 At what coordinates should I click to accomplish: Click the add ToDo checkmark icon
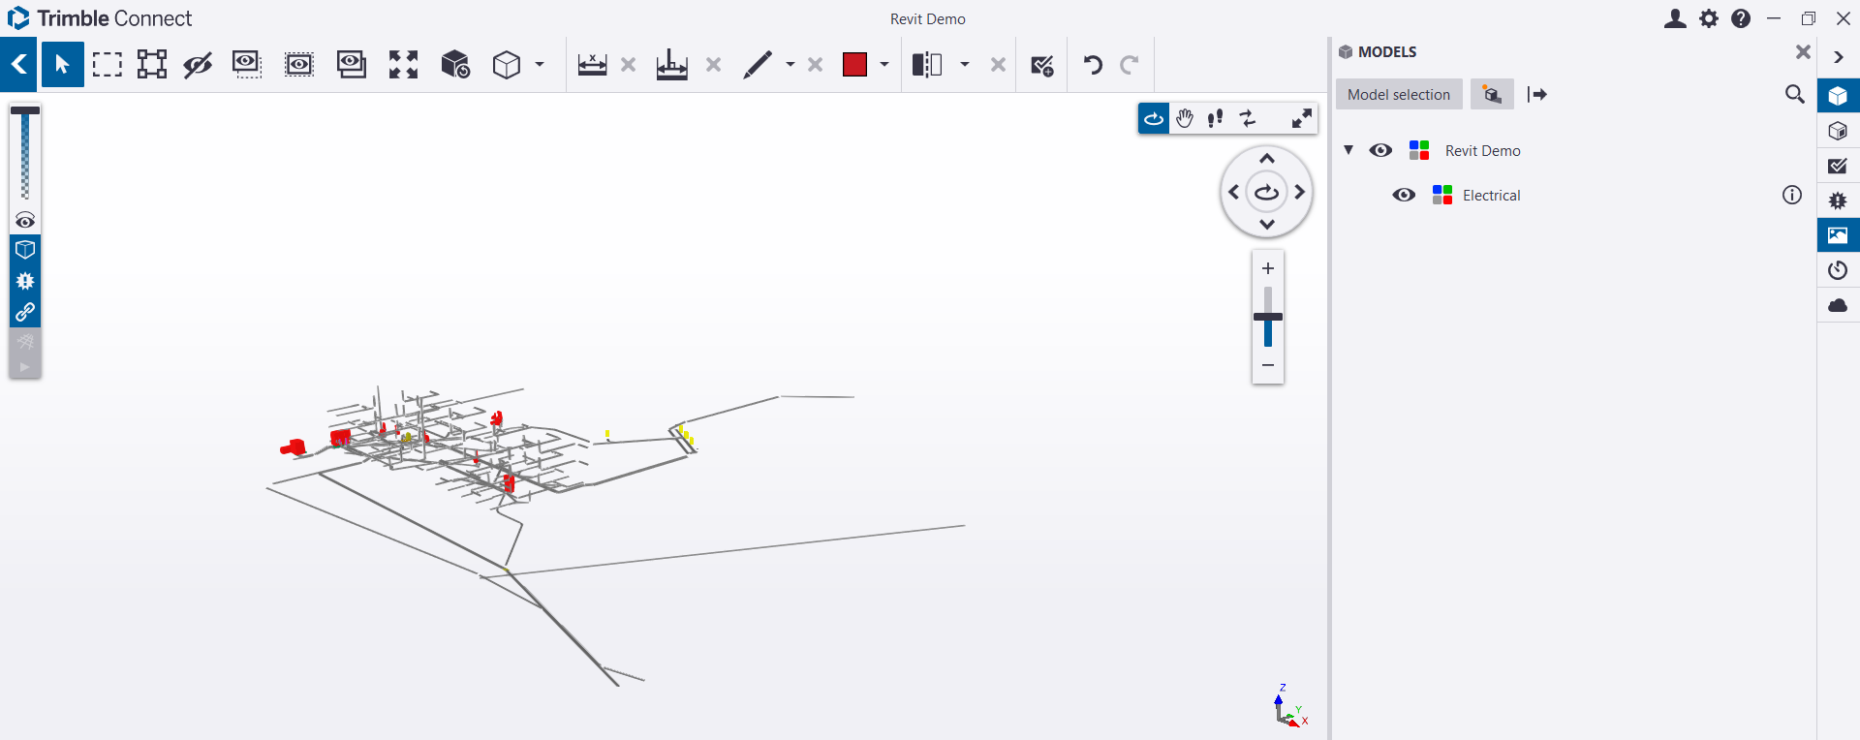click(1041, 65)
